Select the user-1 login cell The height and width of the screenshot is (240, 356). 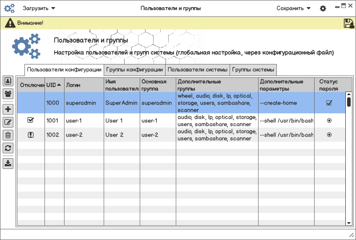pyautogui.click(x=84, y=121)
